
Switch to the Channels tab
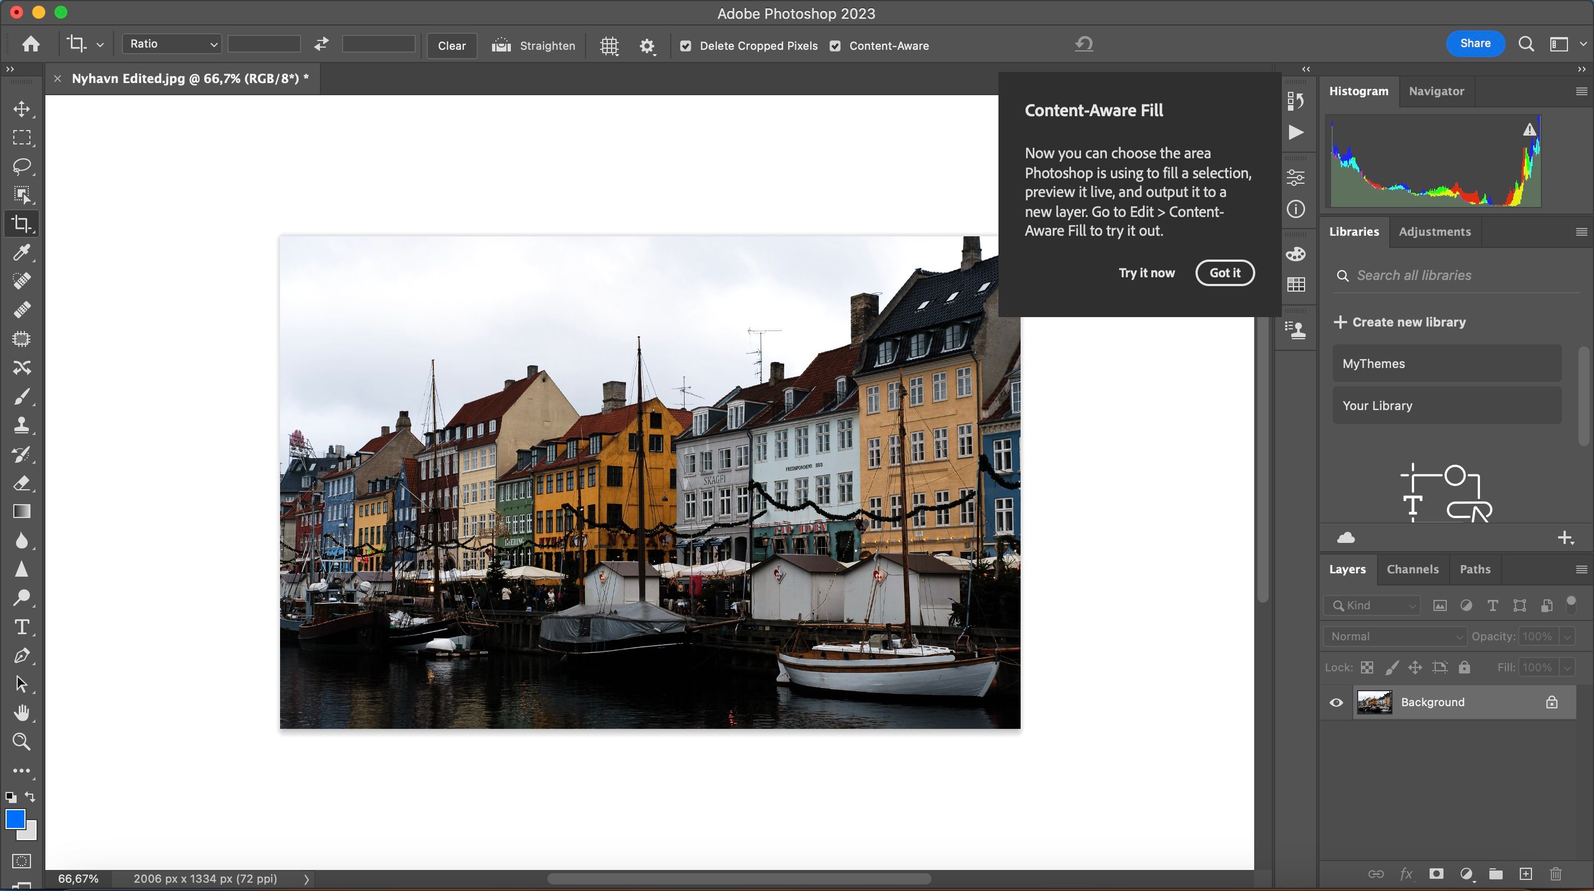[1412, 569]
